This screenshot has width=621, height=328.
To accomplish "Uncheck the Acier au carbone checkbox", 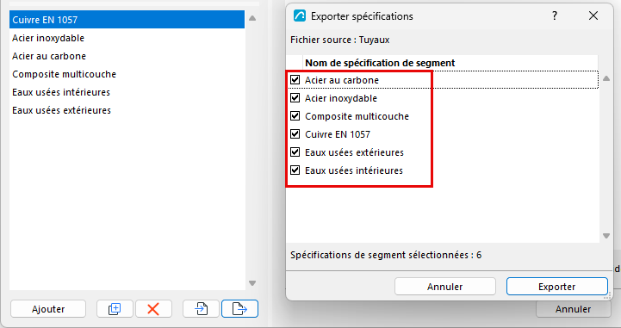I will (x=295, y=79).
